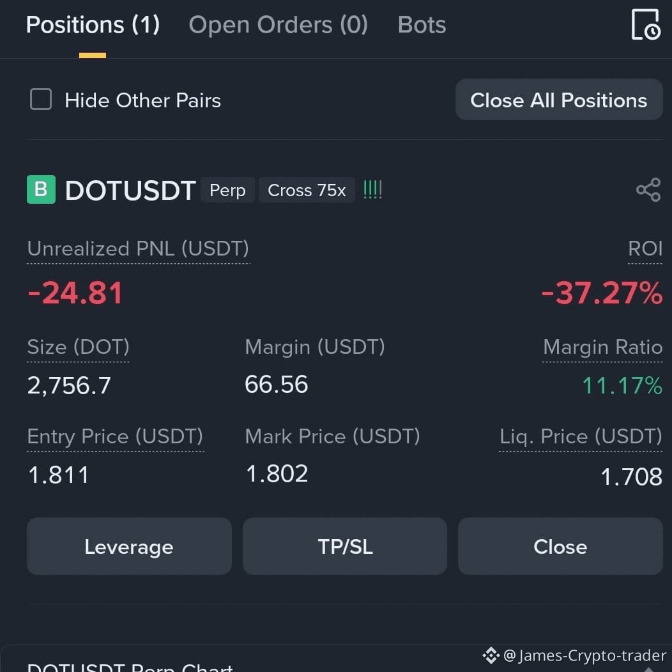The width and height of the screenshot is (672, 672).
Task: Open the Open Orders (0) tab
Action: pyautogui.click(x=278, y=25)
